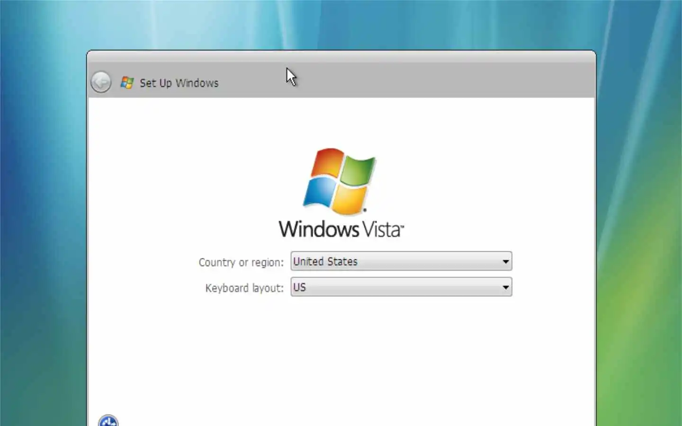The height and width of the screenshot is (426, 682).
Task: Open the Ease of Access icon at bottom left
Action: pos(108,421)
